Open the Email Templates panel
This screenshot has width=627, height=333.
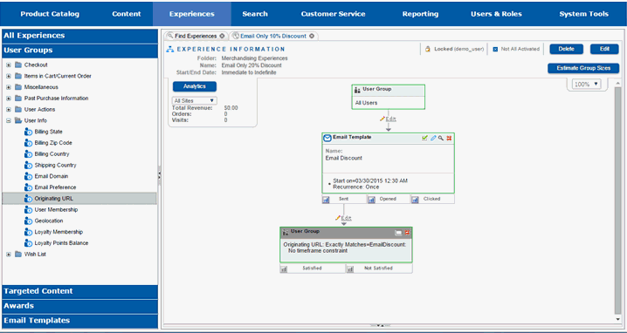click(x=80, y=321)
